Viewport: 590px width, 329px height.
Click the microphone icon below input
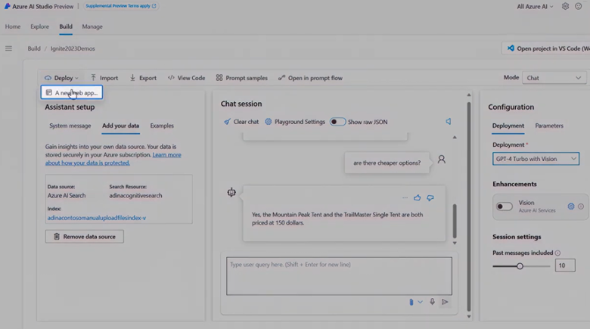pyautogui.click(x=433, y=302)
